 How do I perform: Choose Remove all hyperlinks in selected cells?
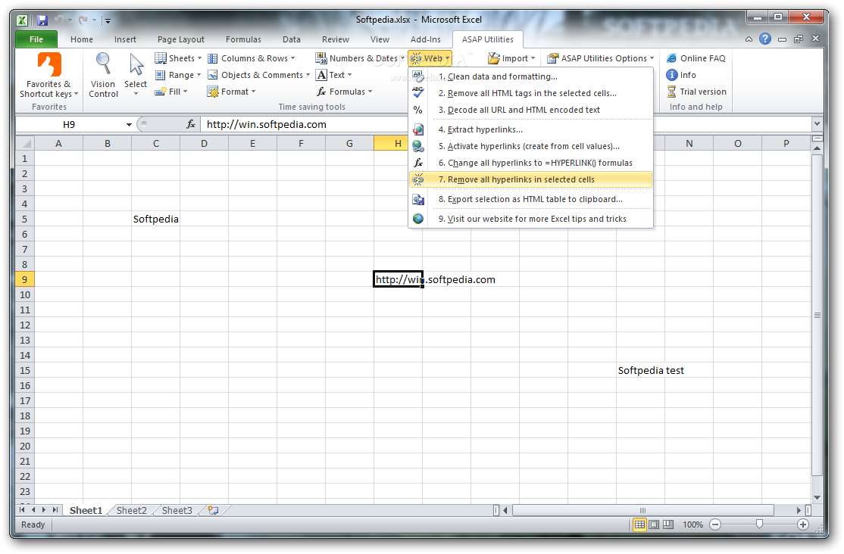(x=531, y=179)
